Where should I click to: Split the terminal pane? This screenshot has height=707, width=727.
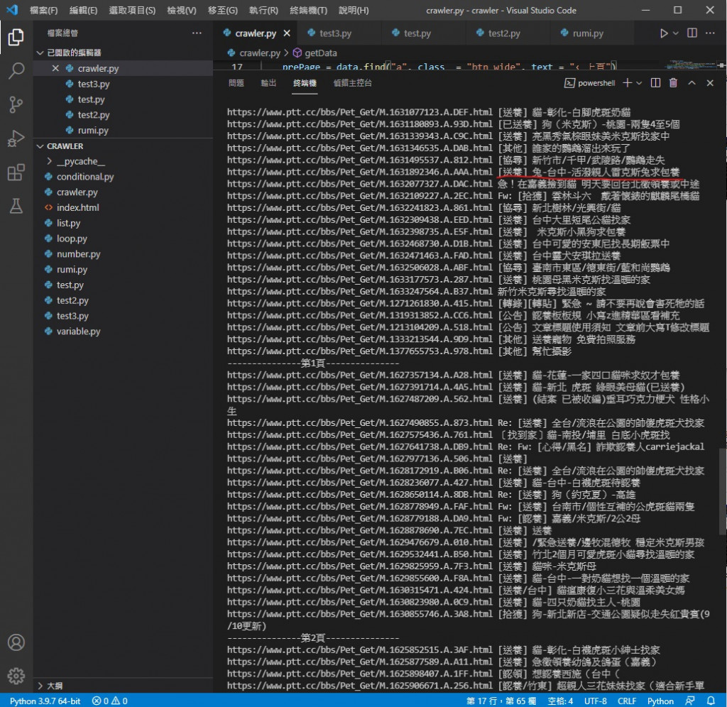(x=655, y=83)
